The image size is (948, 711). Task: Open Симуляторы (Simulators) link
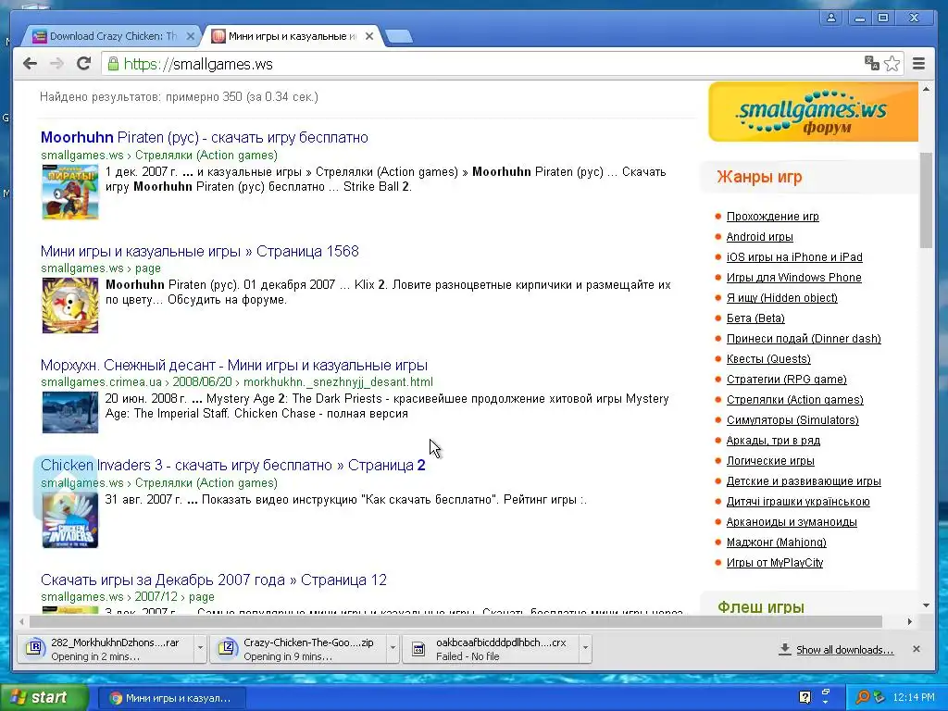[x=792, y=420]
